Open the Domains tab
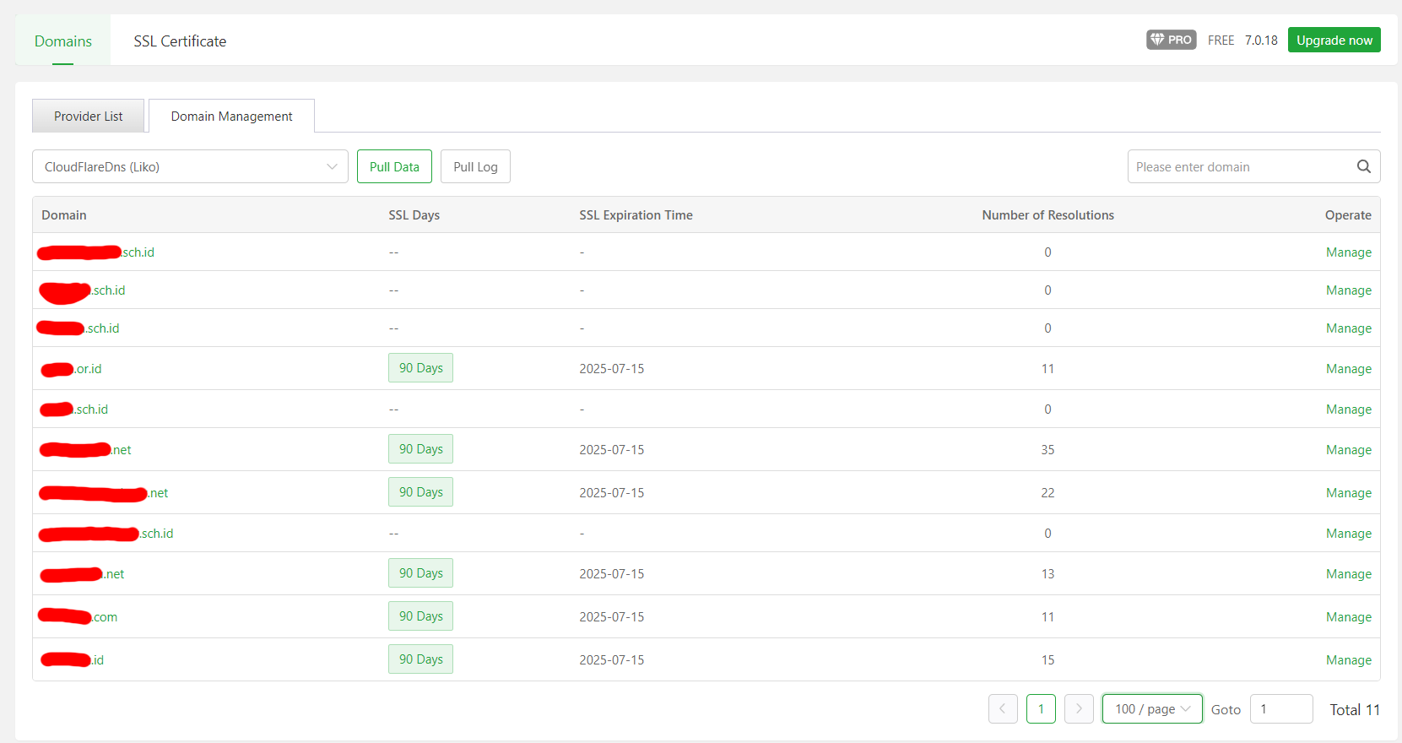The width and height of the screenshot is (1402, 743). point(63,41)
